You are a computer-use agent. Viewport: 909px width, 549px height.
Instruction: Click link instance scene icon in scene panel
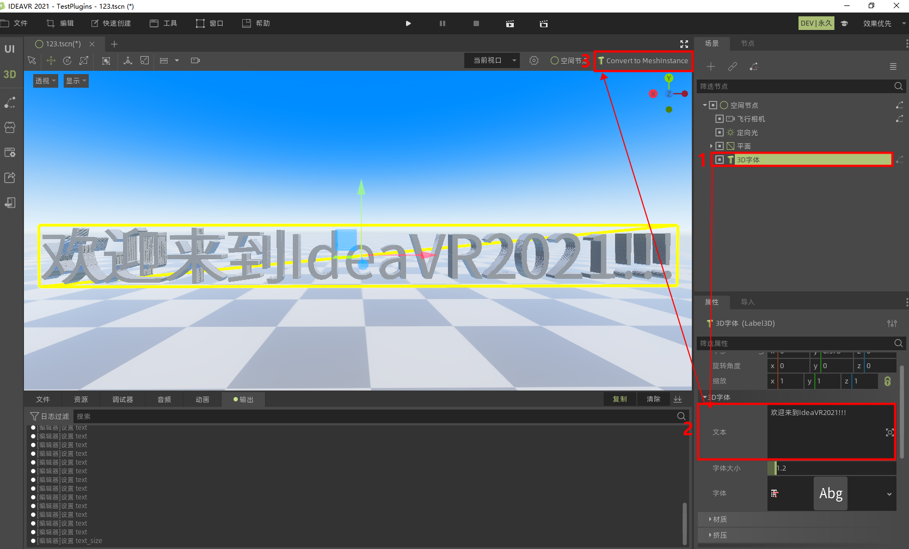tap(733, 66)
